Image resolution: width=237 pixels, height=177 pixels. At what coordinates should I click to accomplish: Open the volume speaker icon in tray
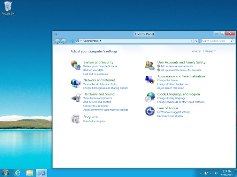pyautogui.click(x=216, y=172)
